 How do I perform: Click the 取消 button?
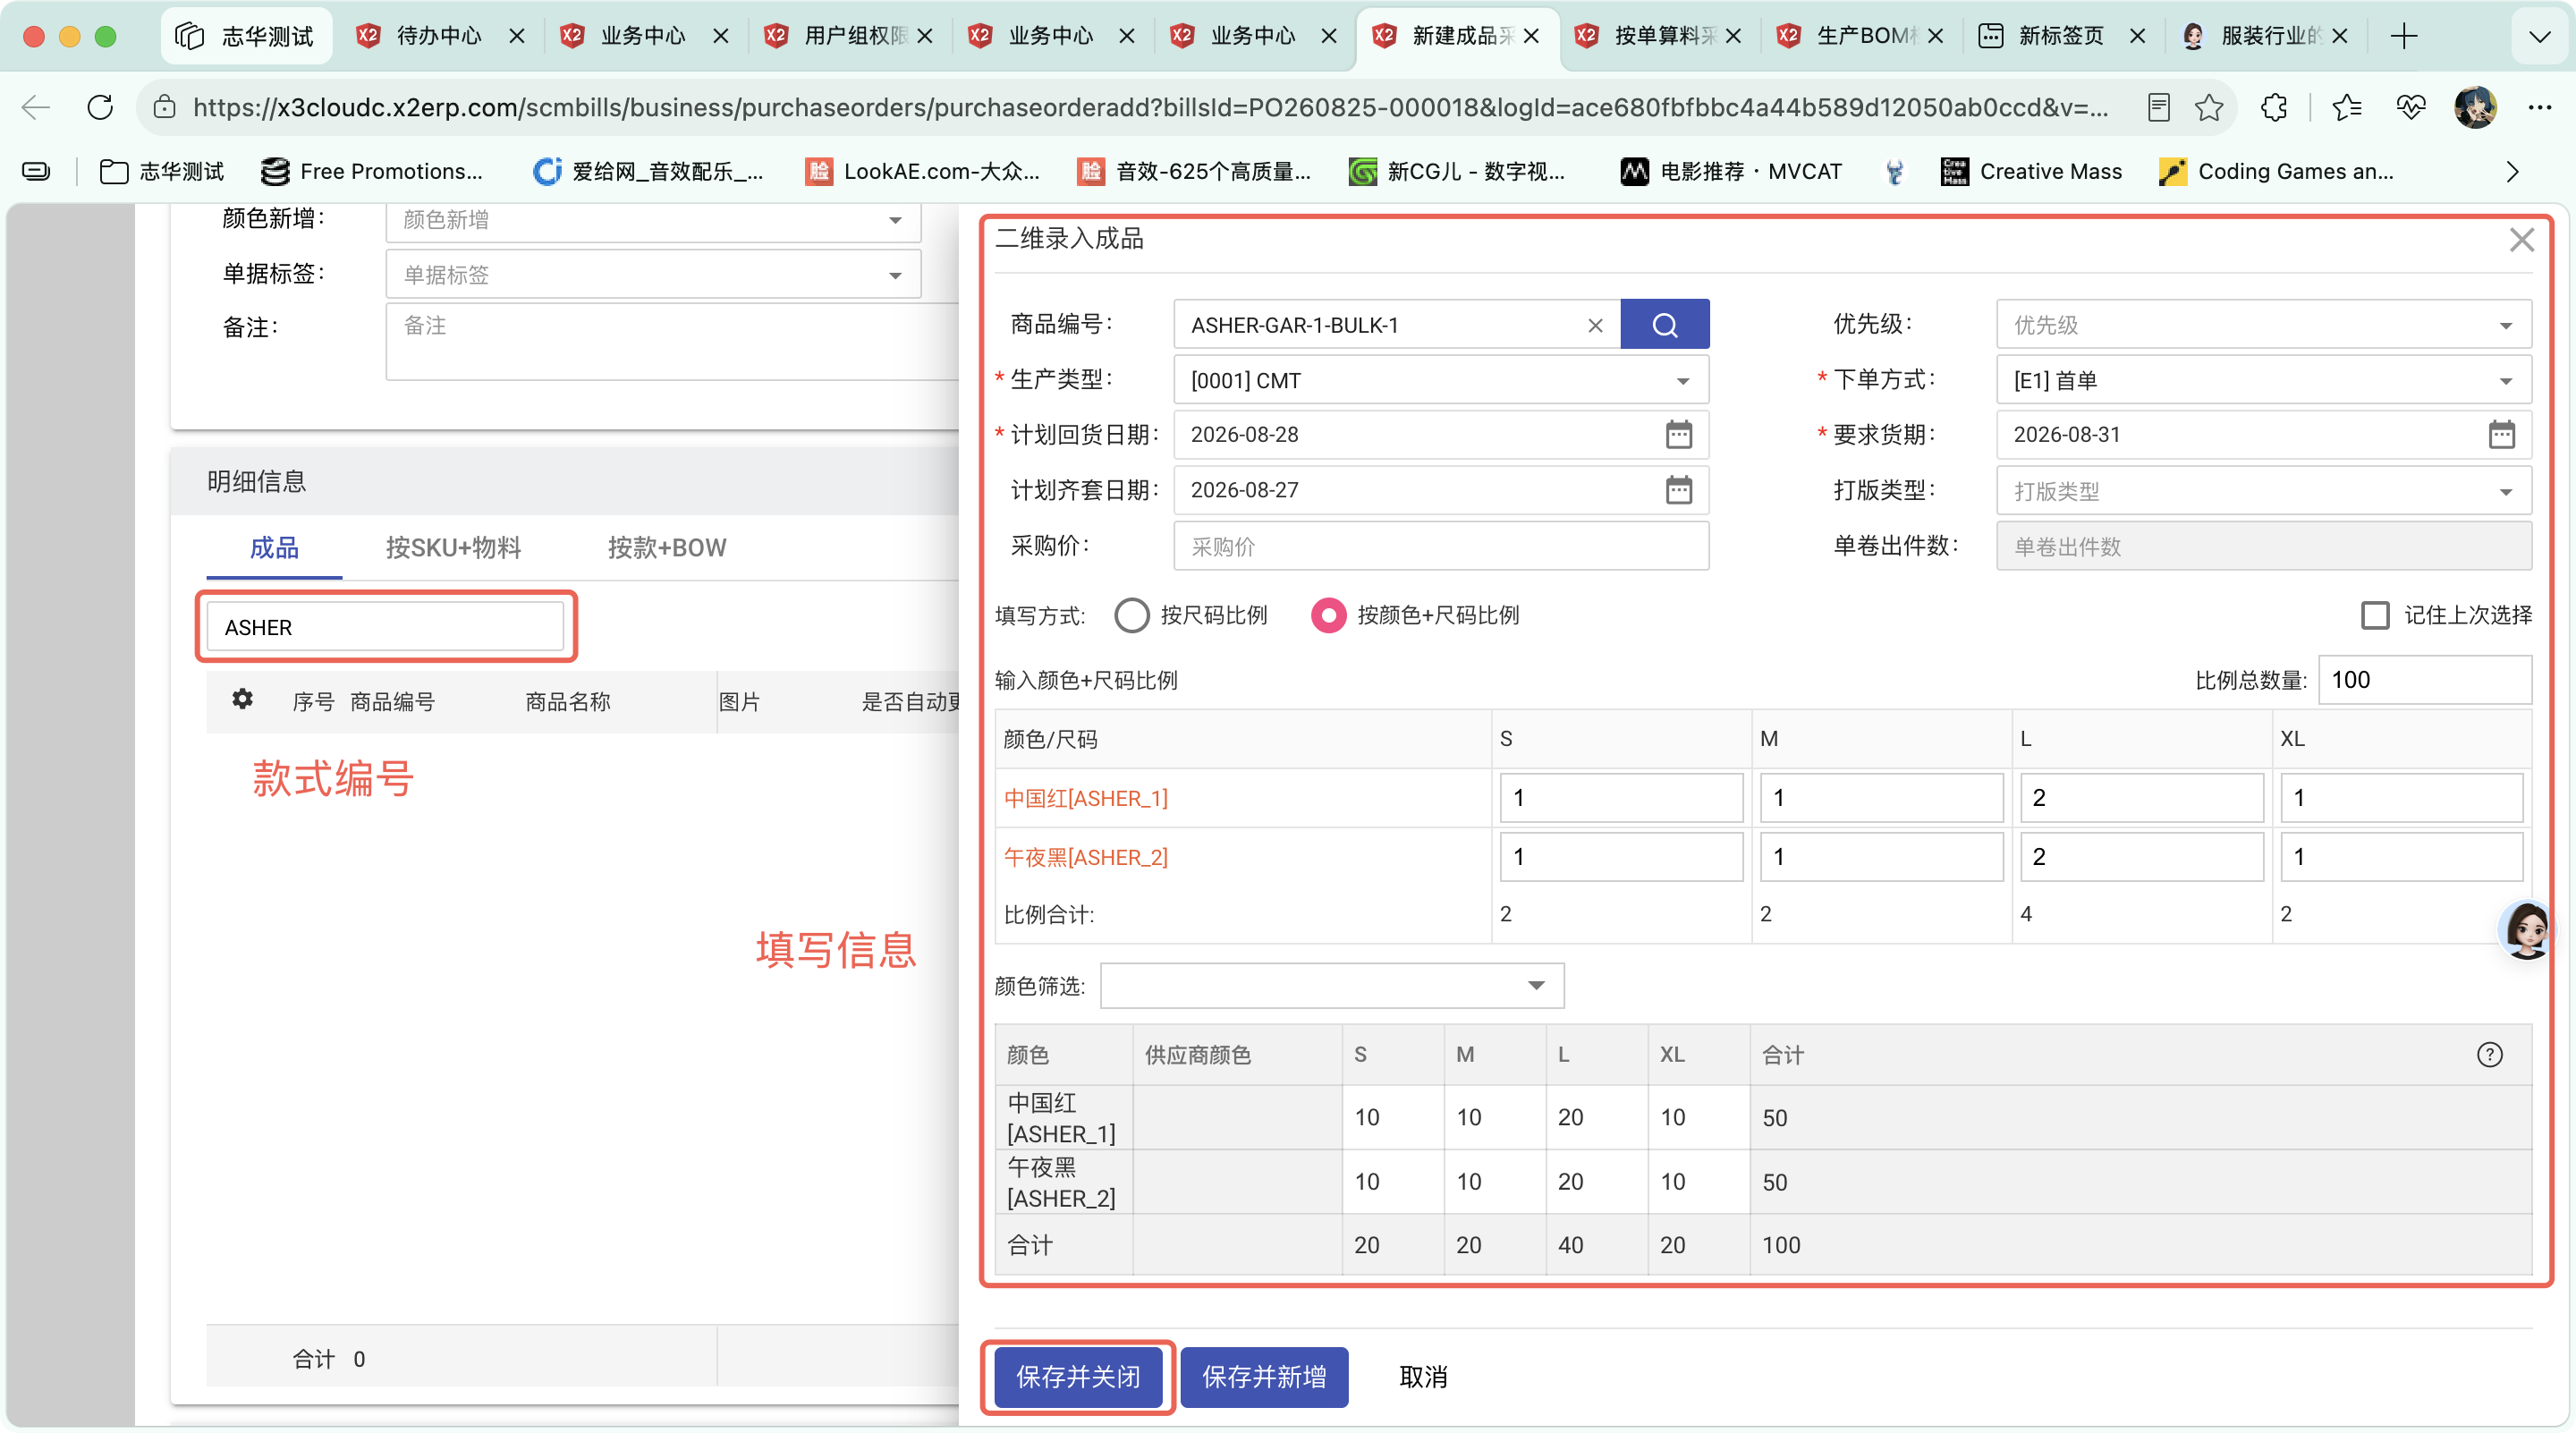(1423, 1377)
